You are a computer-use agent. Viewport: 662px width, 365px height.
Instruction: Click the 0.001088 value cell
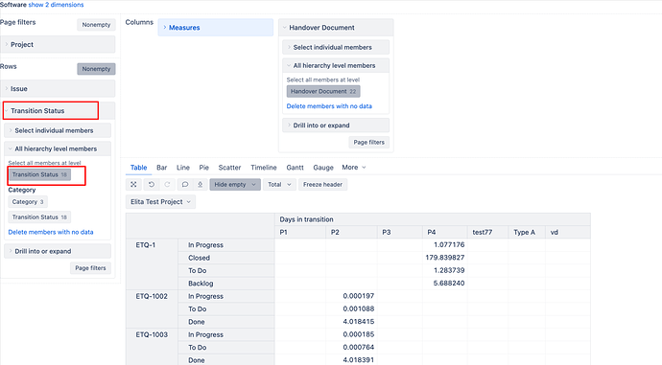[352, 308]
